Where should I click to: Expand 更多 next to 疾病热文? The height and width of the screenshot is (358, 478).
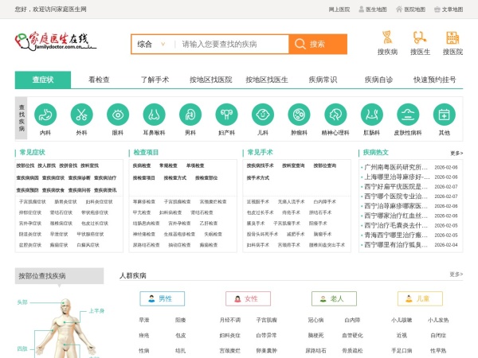click(x=456, y=153)
